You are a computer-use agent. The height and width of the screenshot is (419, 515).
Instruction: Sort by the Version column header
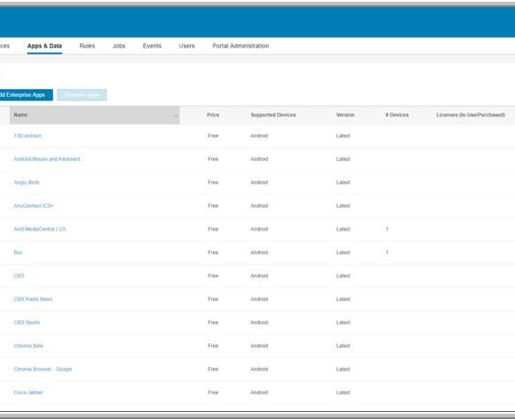(x=345, y=115)
